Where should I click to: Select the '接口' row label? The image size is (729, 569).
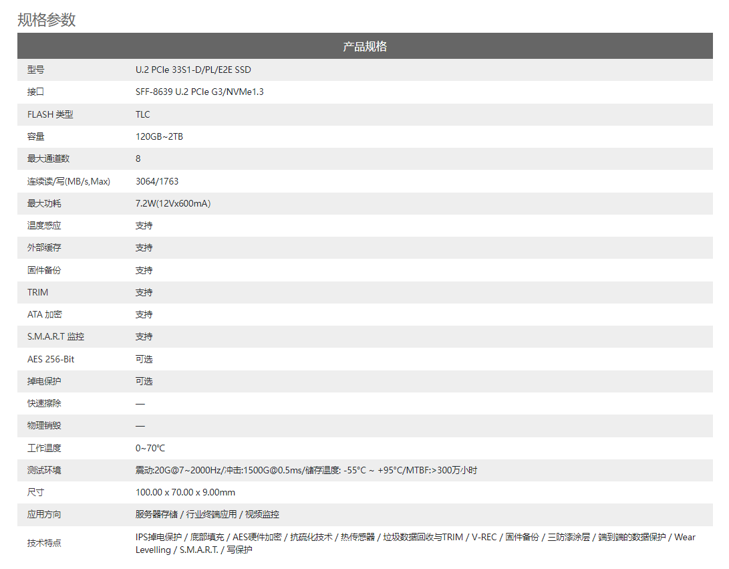pos(36,92)
